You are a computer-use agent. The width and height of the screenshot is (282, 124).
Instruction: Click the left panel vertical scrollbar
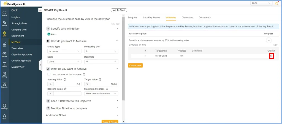click(123, 59)
